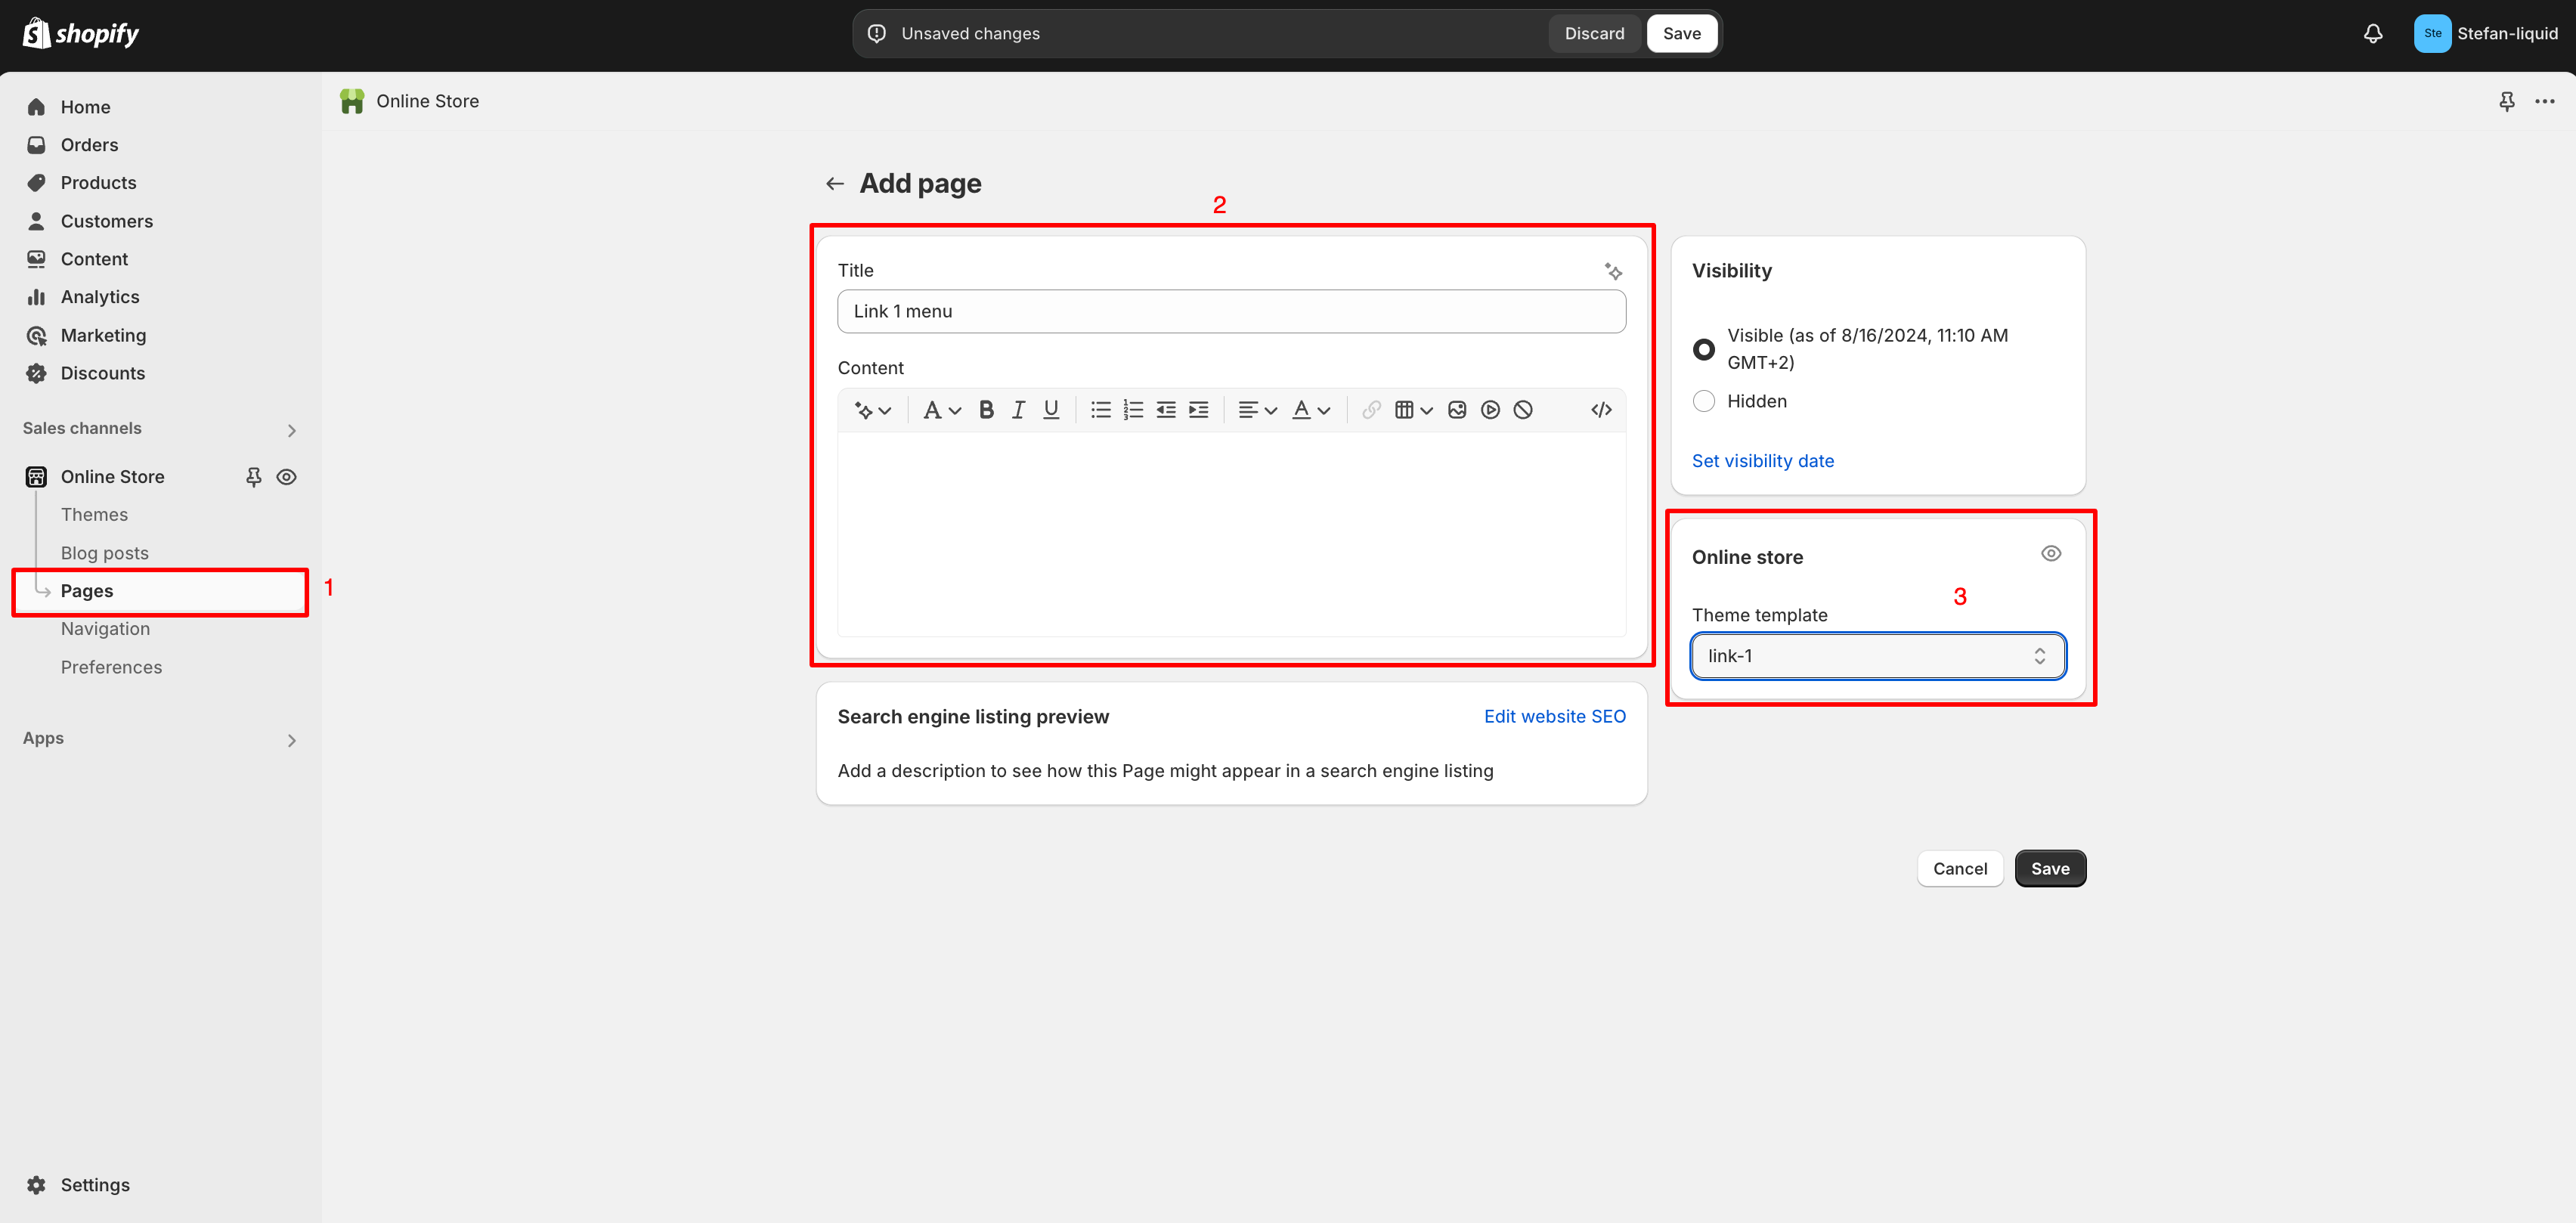2576x1223 pixels.
Task: Click the numbered list icon
Action: [x=1133, y=410]
